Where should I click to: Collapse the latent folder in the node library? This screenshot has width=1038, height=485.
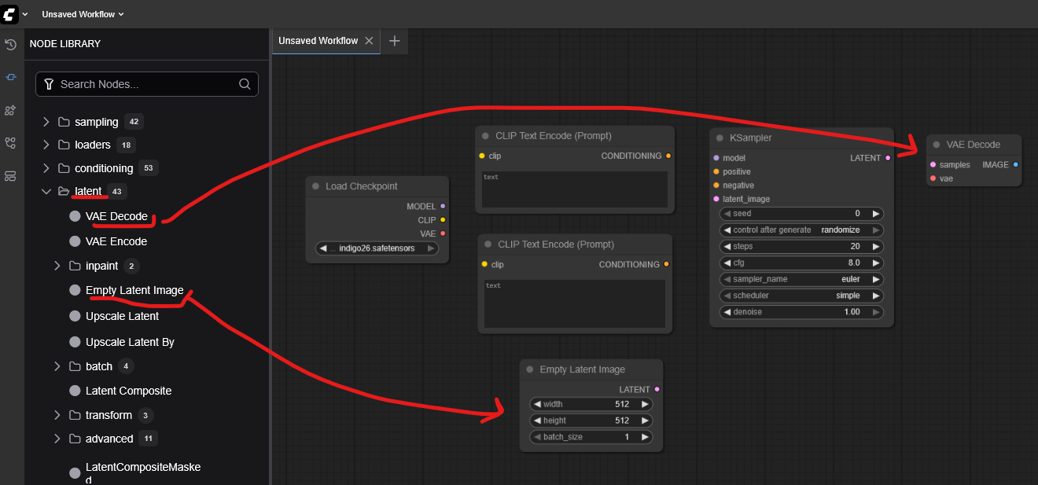click(x=46, y=191)
